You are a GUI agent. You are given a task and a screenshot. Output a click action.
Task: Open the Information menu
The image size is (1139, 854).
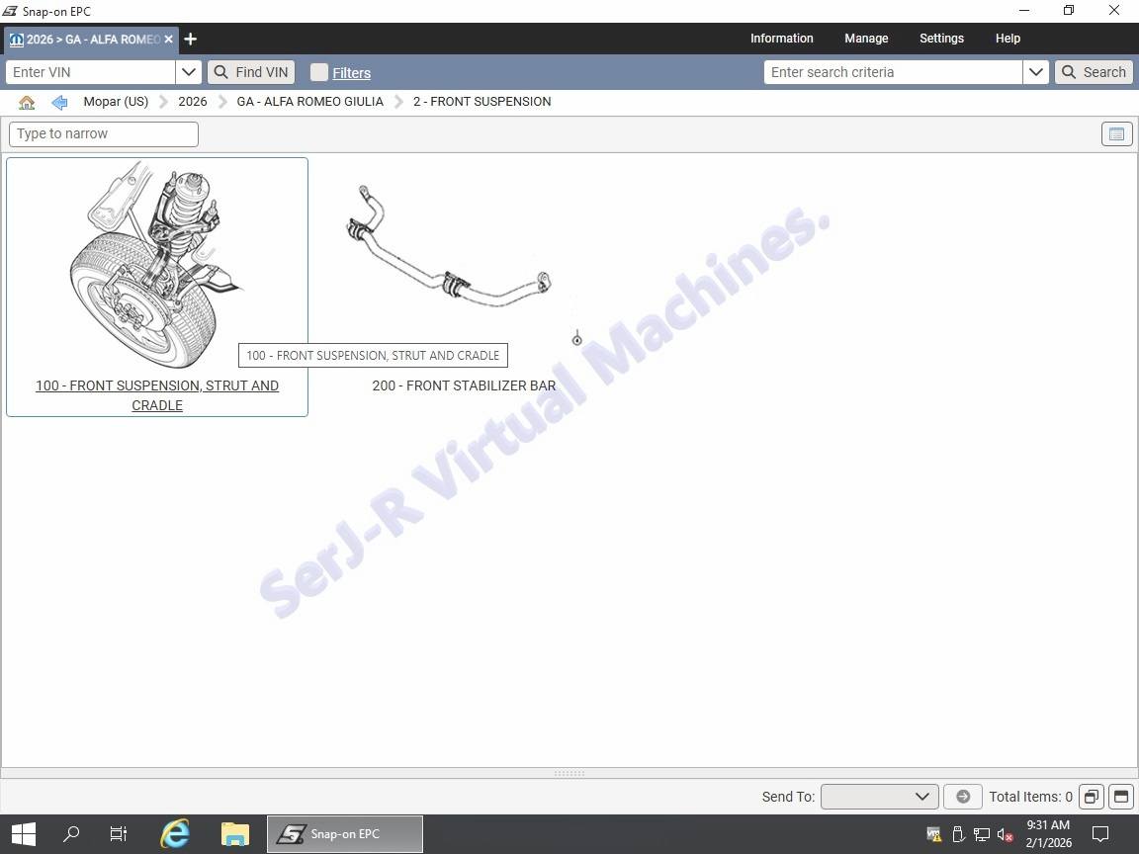tap(781, 39)
